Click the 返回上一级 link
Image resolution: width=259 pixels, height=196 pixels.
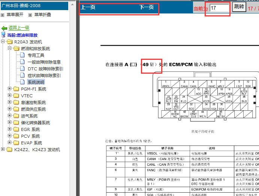tap(19, 28)
